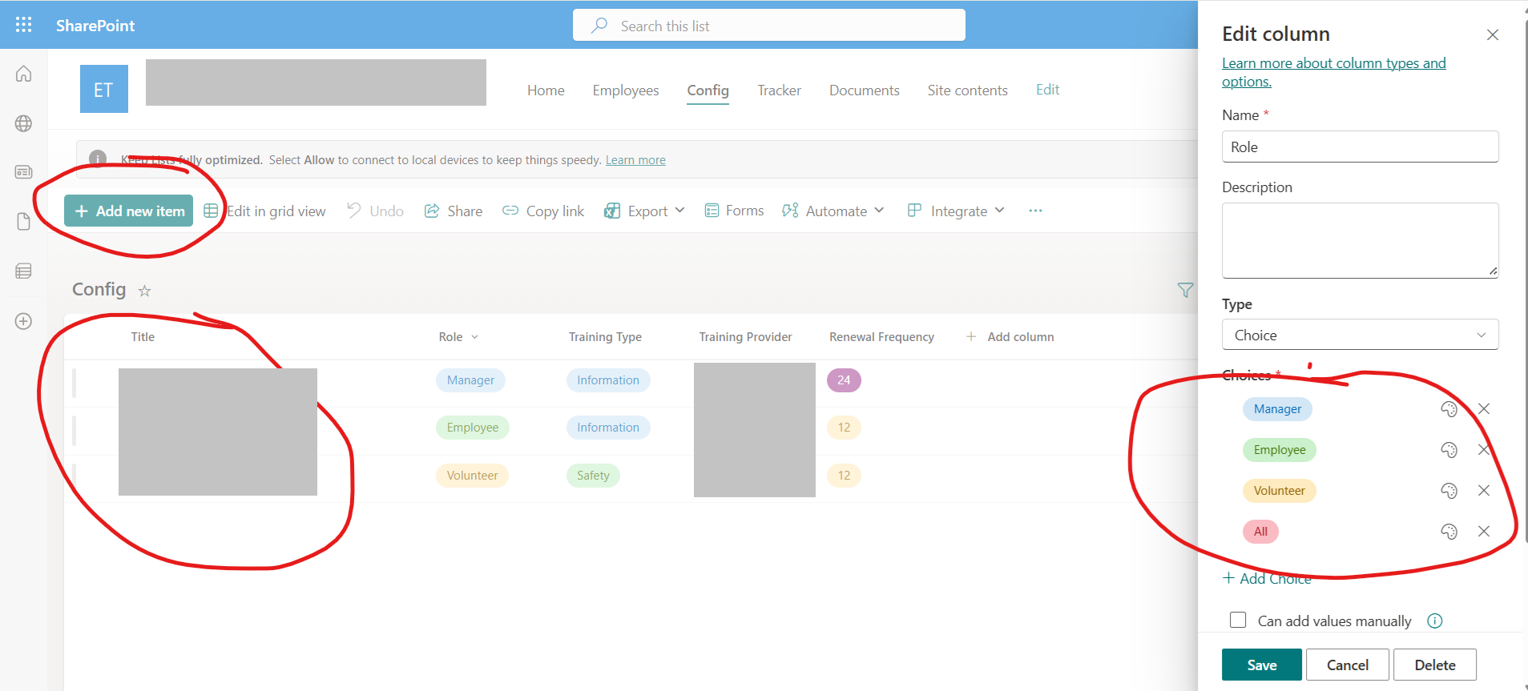Delete the Role column

(1434, 665)
